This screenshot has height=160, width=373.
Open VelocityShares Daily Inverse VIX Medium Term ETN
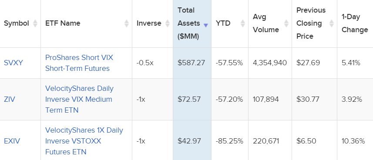(80, 99)
